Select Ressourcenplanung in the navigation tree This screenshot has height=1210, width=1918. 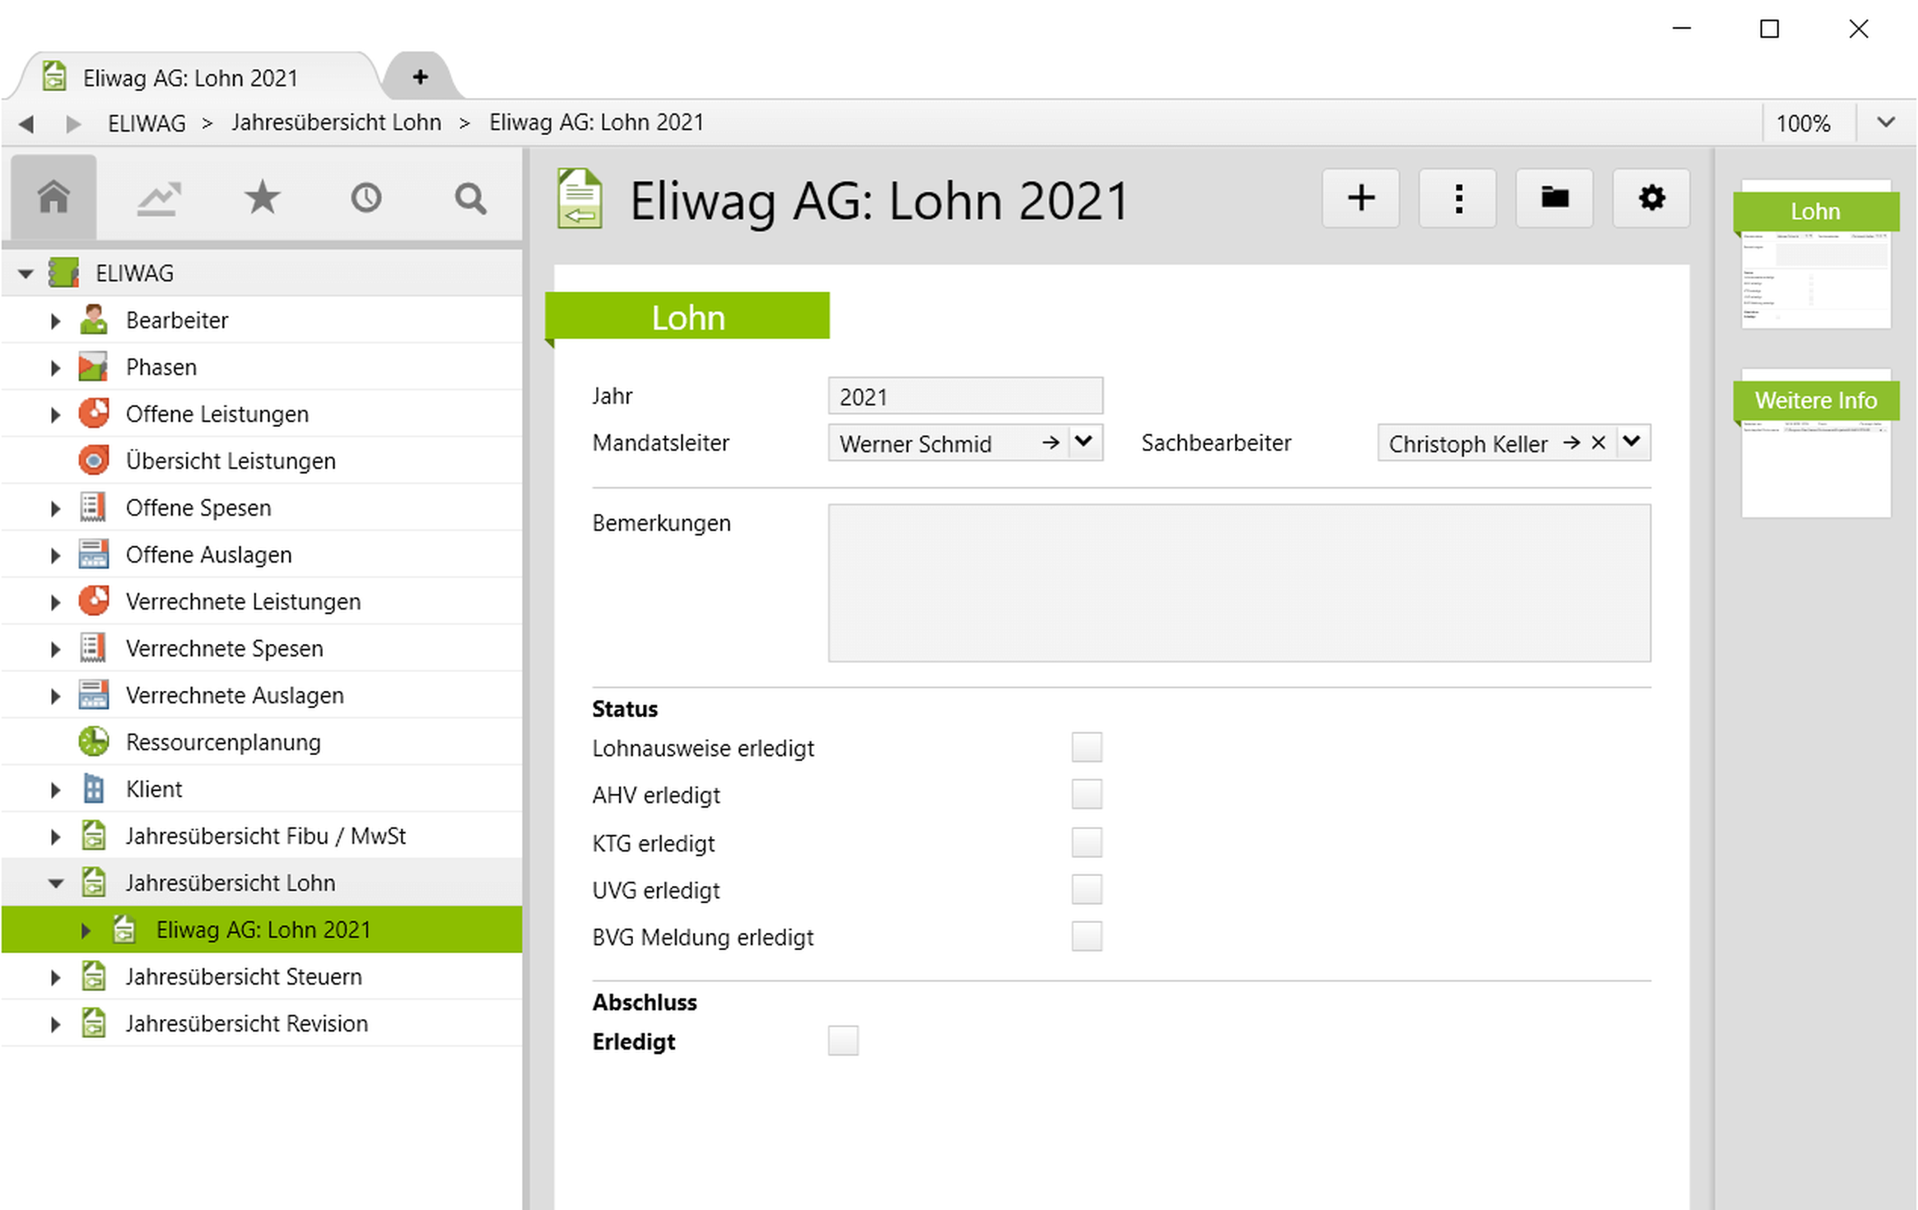pyautogui.click(x=223, y=742)
